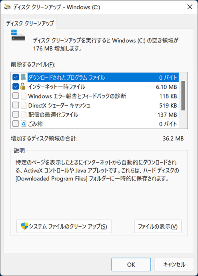
Task: Click the lock icon beside インターネット一時ファイル
Action: tap(23, 86)
